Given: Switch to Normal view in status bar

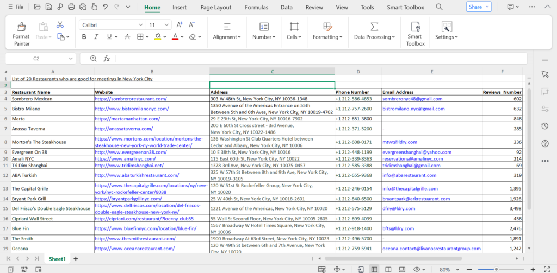Looking at the screenshot, I should click(374, 269).
